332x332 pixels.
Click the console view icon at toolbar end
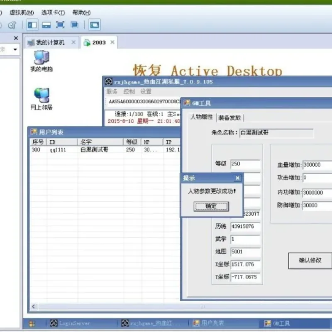point(95,25)
